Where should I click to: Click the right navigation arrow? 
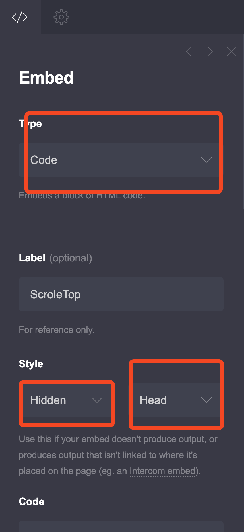coord(210,51)
